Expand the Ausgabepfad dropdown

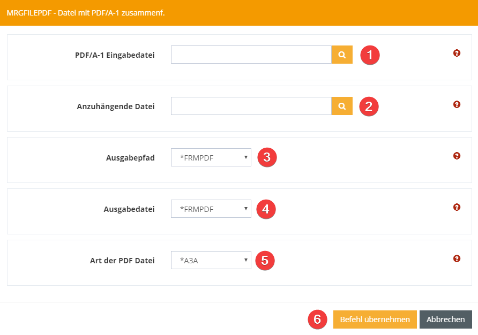(211, 157)
